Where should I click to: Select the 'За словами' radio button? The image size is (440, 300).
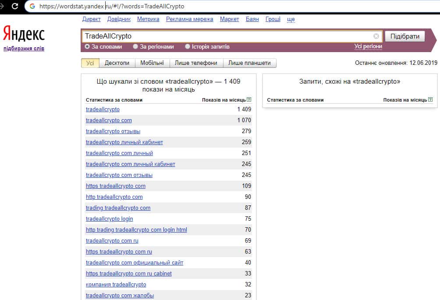tap(87, 46)
